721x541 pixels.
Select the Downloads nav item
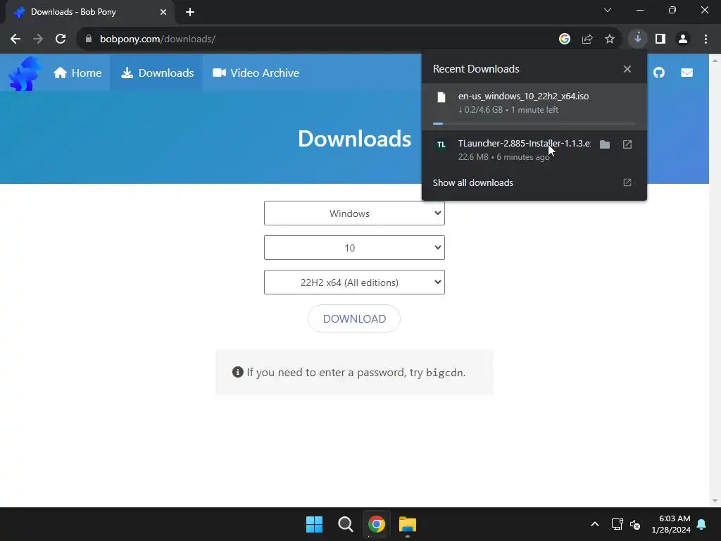click(x=157, y=73)
